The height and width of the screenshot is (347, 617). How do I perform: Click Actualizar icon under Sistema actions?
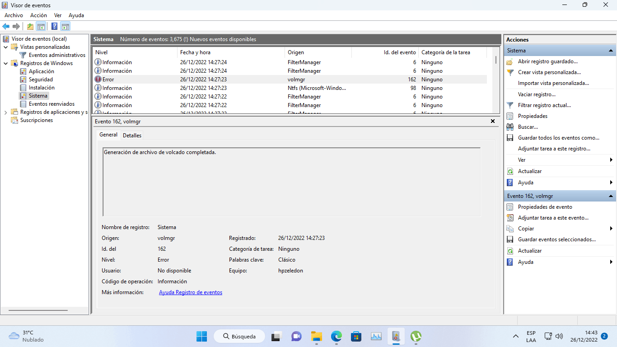coord(510,171)
